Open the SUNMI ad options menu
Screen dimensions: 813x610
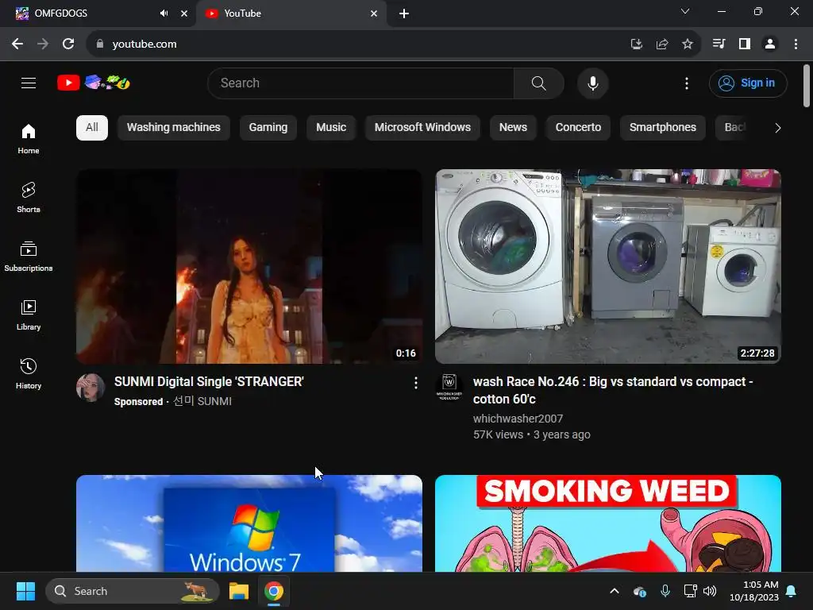pos(415,383)
